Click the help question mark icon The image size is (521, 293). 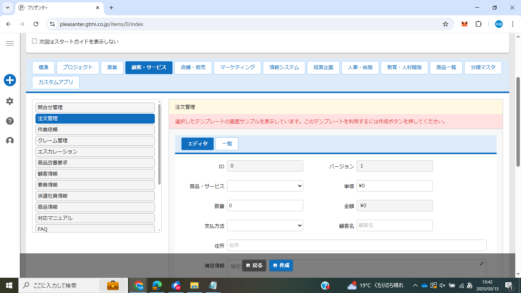click(10, 121)
